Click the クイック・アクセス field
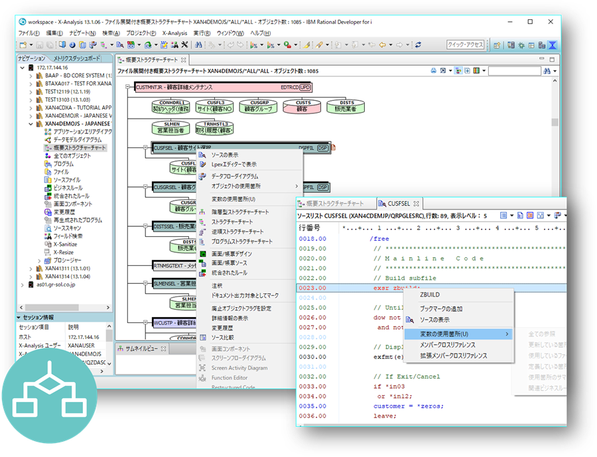This screenshot has width=597, height=457. point(465,45)
